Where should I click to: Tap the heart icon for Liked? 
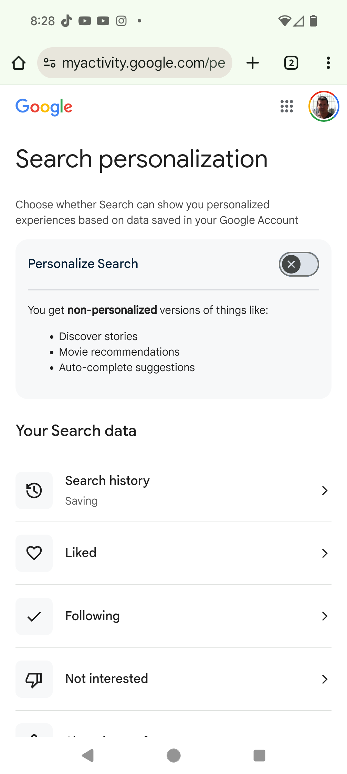[x=34, y=553]
